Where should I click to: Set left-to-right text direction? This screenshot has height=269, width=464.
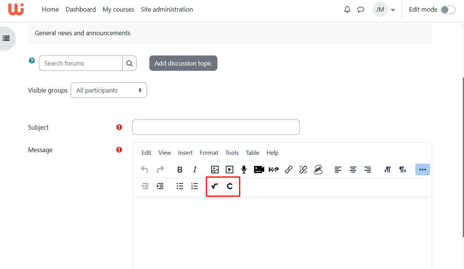388,170
